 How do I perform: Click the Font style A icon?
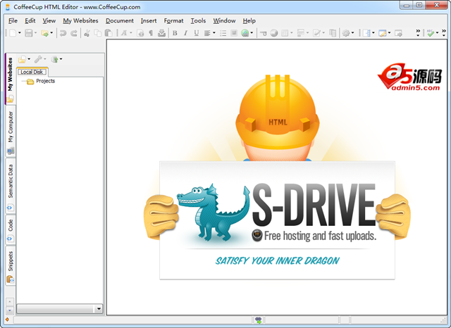coord(124,33)
